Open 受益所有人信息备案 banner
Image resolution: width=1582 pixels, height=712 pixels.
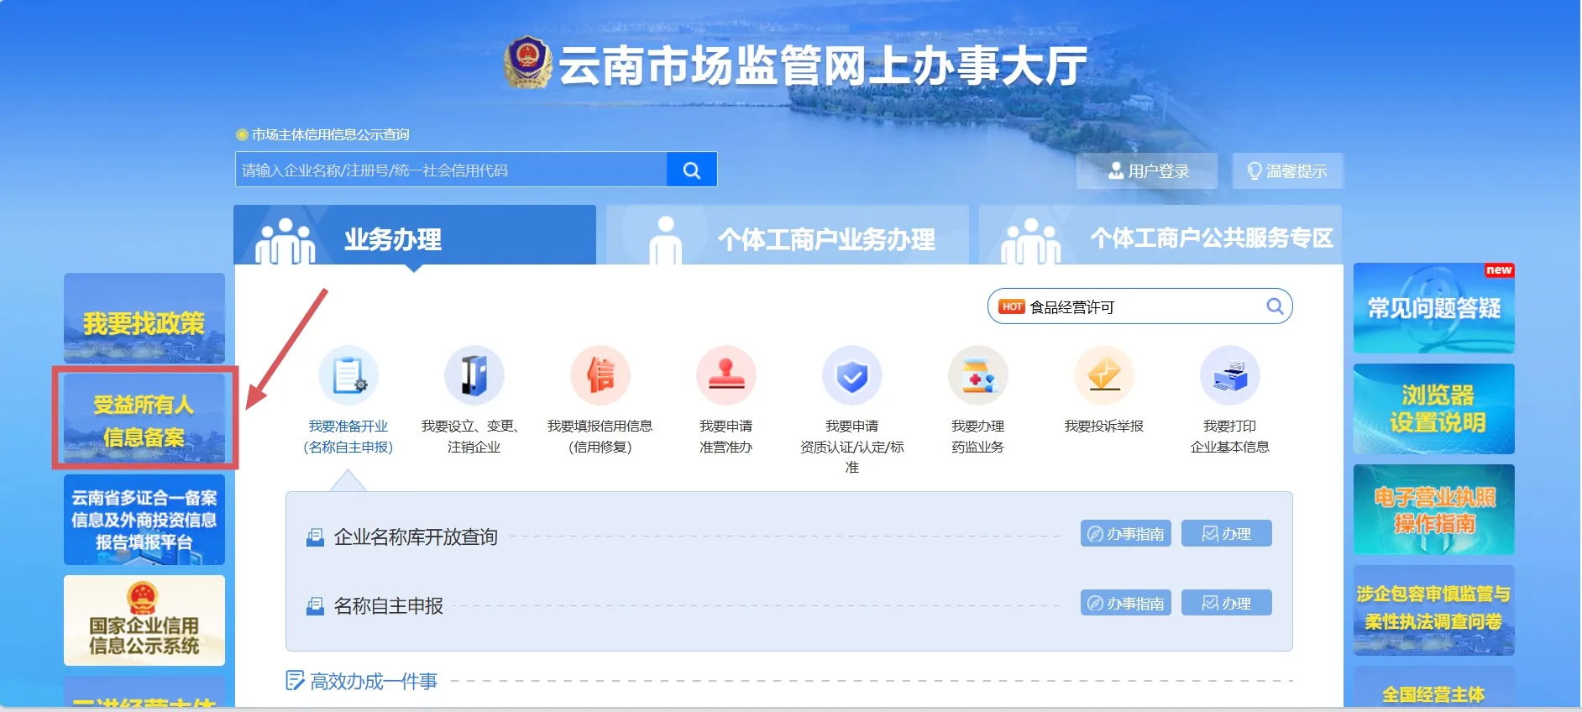tap(144, 418)
